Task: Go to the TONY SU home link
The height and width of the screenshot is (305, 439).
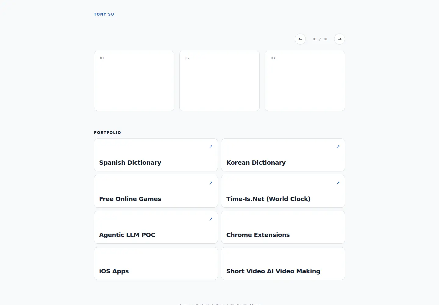Action: coord(104,14)
